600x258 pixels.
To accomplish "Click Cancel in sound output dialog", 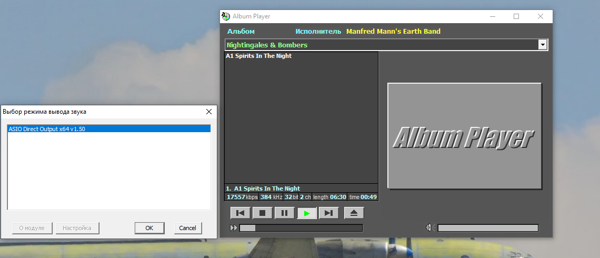I will point(187,228).
